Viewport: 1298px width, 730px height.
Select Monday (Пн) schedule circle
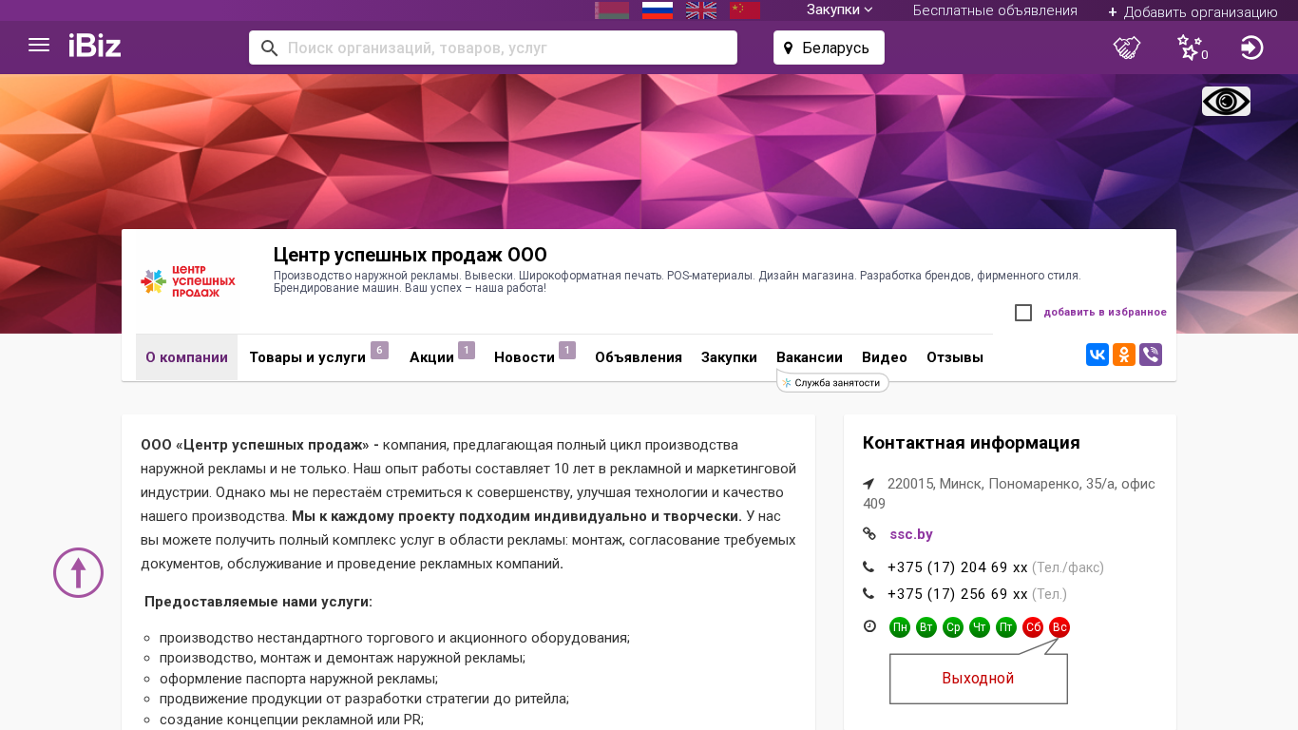click(x=900, y=627)
